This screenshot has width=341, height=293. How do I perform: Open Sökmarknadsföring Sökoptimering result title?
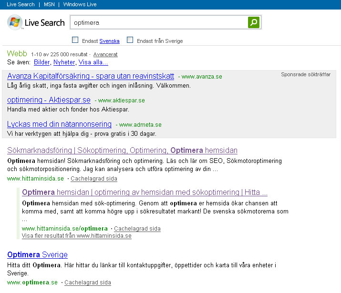pos(122,150)
